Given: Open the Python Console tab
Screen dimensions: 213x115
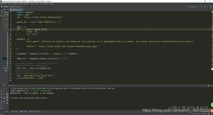Looking at the screenshot, I should [x=35, y=111].
